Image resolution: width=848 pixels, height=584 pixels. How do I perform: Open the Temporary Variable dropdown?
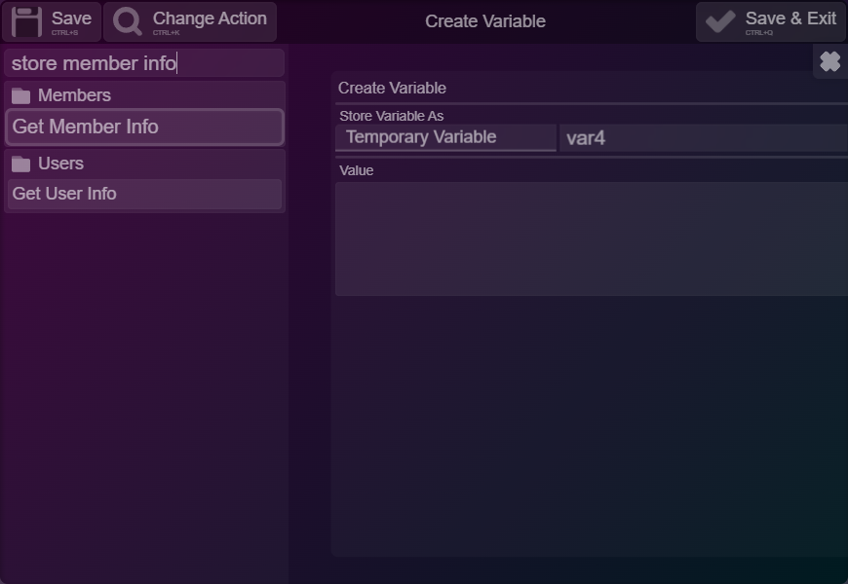445,137
